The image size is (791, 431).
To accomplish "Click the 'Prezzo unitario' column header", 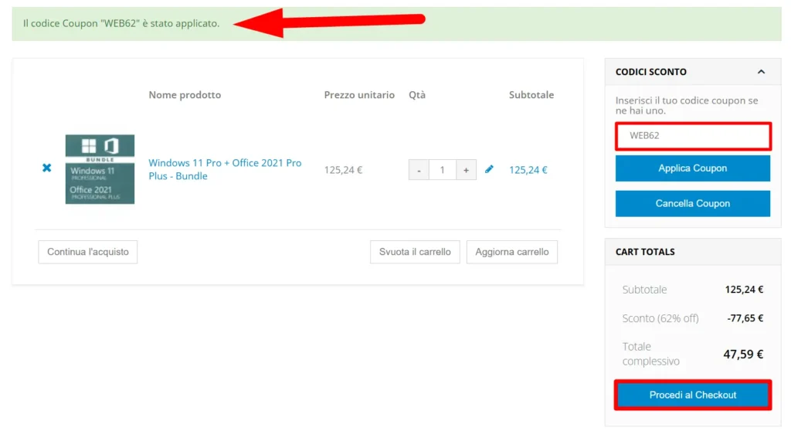I will (x=359, y=95).
